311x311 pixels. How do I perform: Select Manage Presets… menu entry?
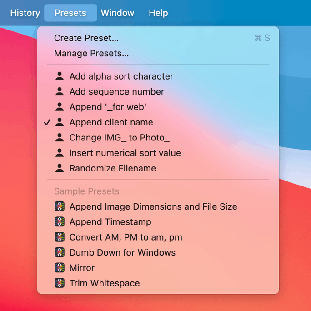91,54
